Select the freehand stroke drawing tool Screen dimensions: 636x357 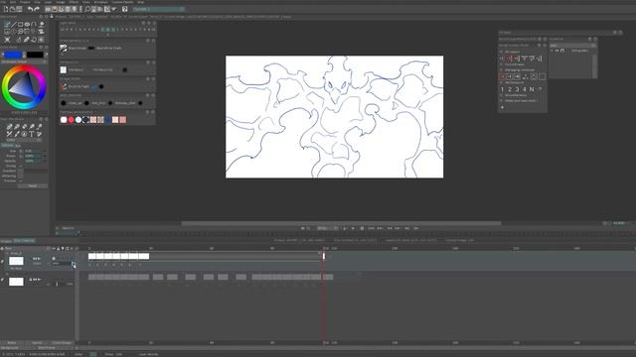7,24
